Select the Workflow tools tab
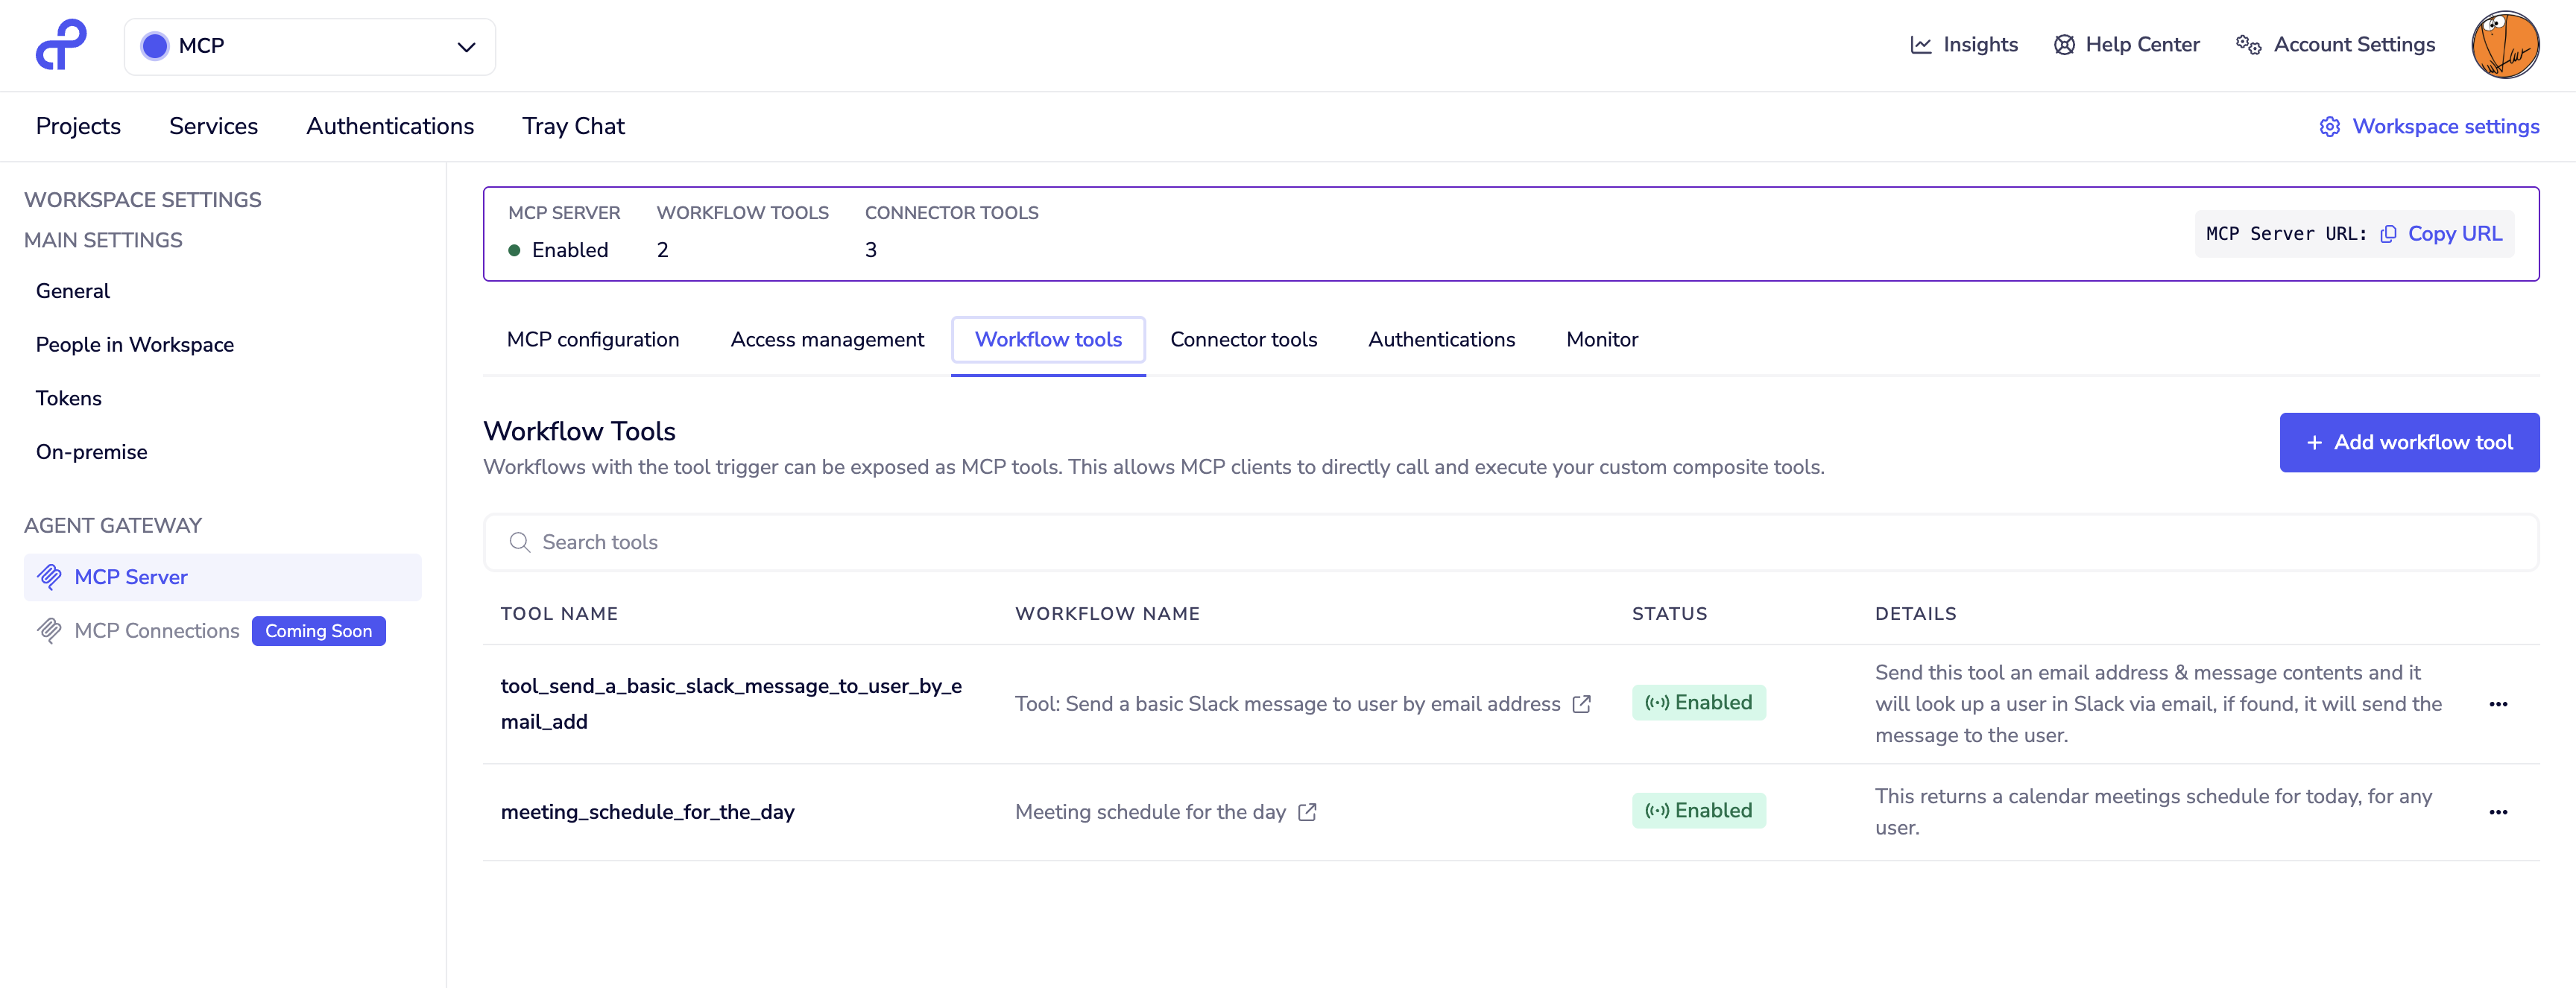Viewport: 2576px width, 988px height. (x=1048, y=340)
